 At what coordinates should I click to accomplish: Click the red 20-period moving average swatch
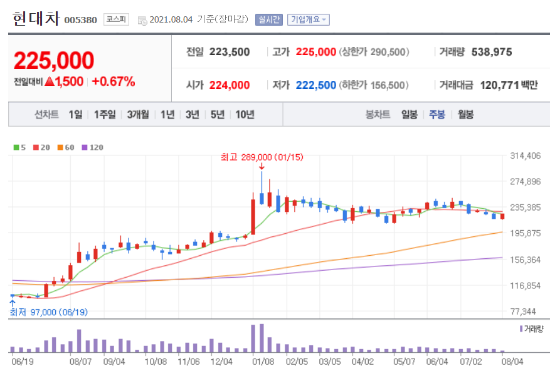(x=36, y=147)
